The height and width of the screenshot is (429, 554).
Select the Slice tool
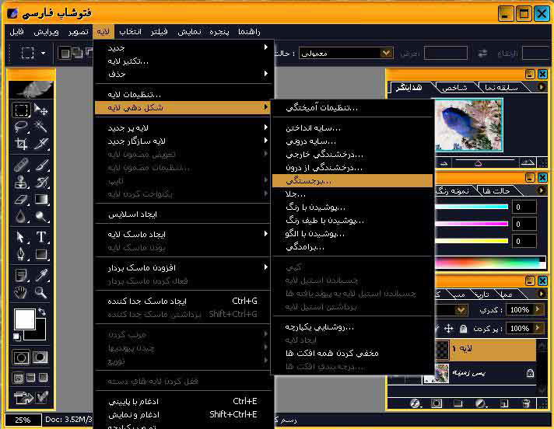click(x=41, y=144)
